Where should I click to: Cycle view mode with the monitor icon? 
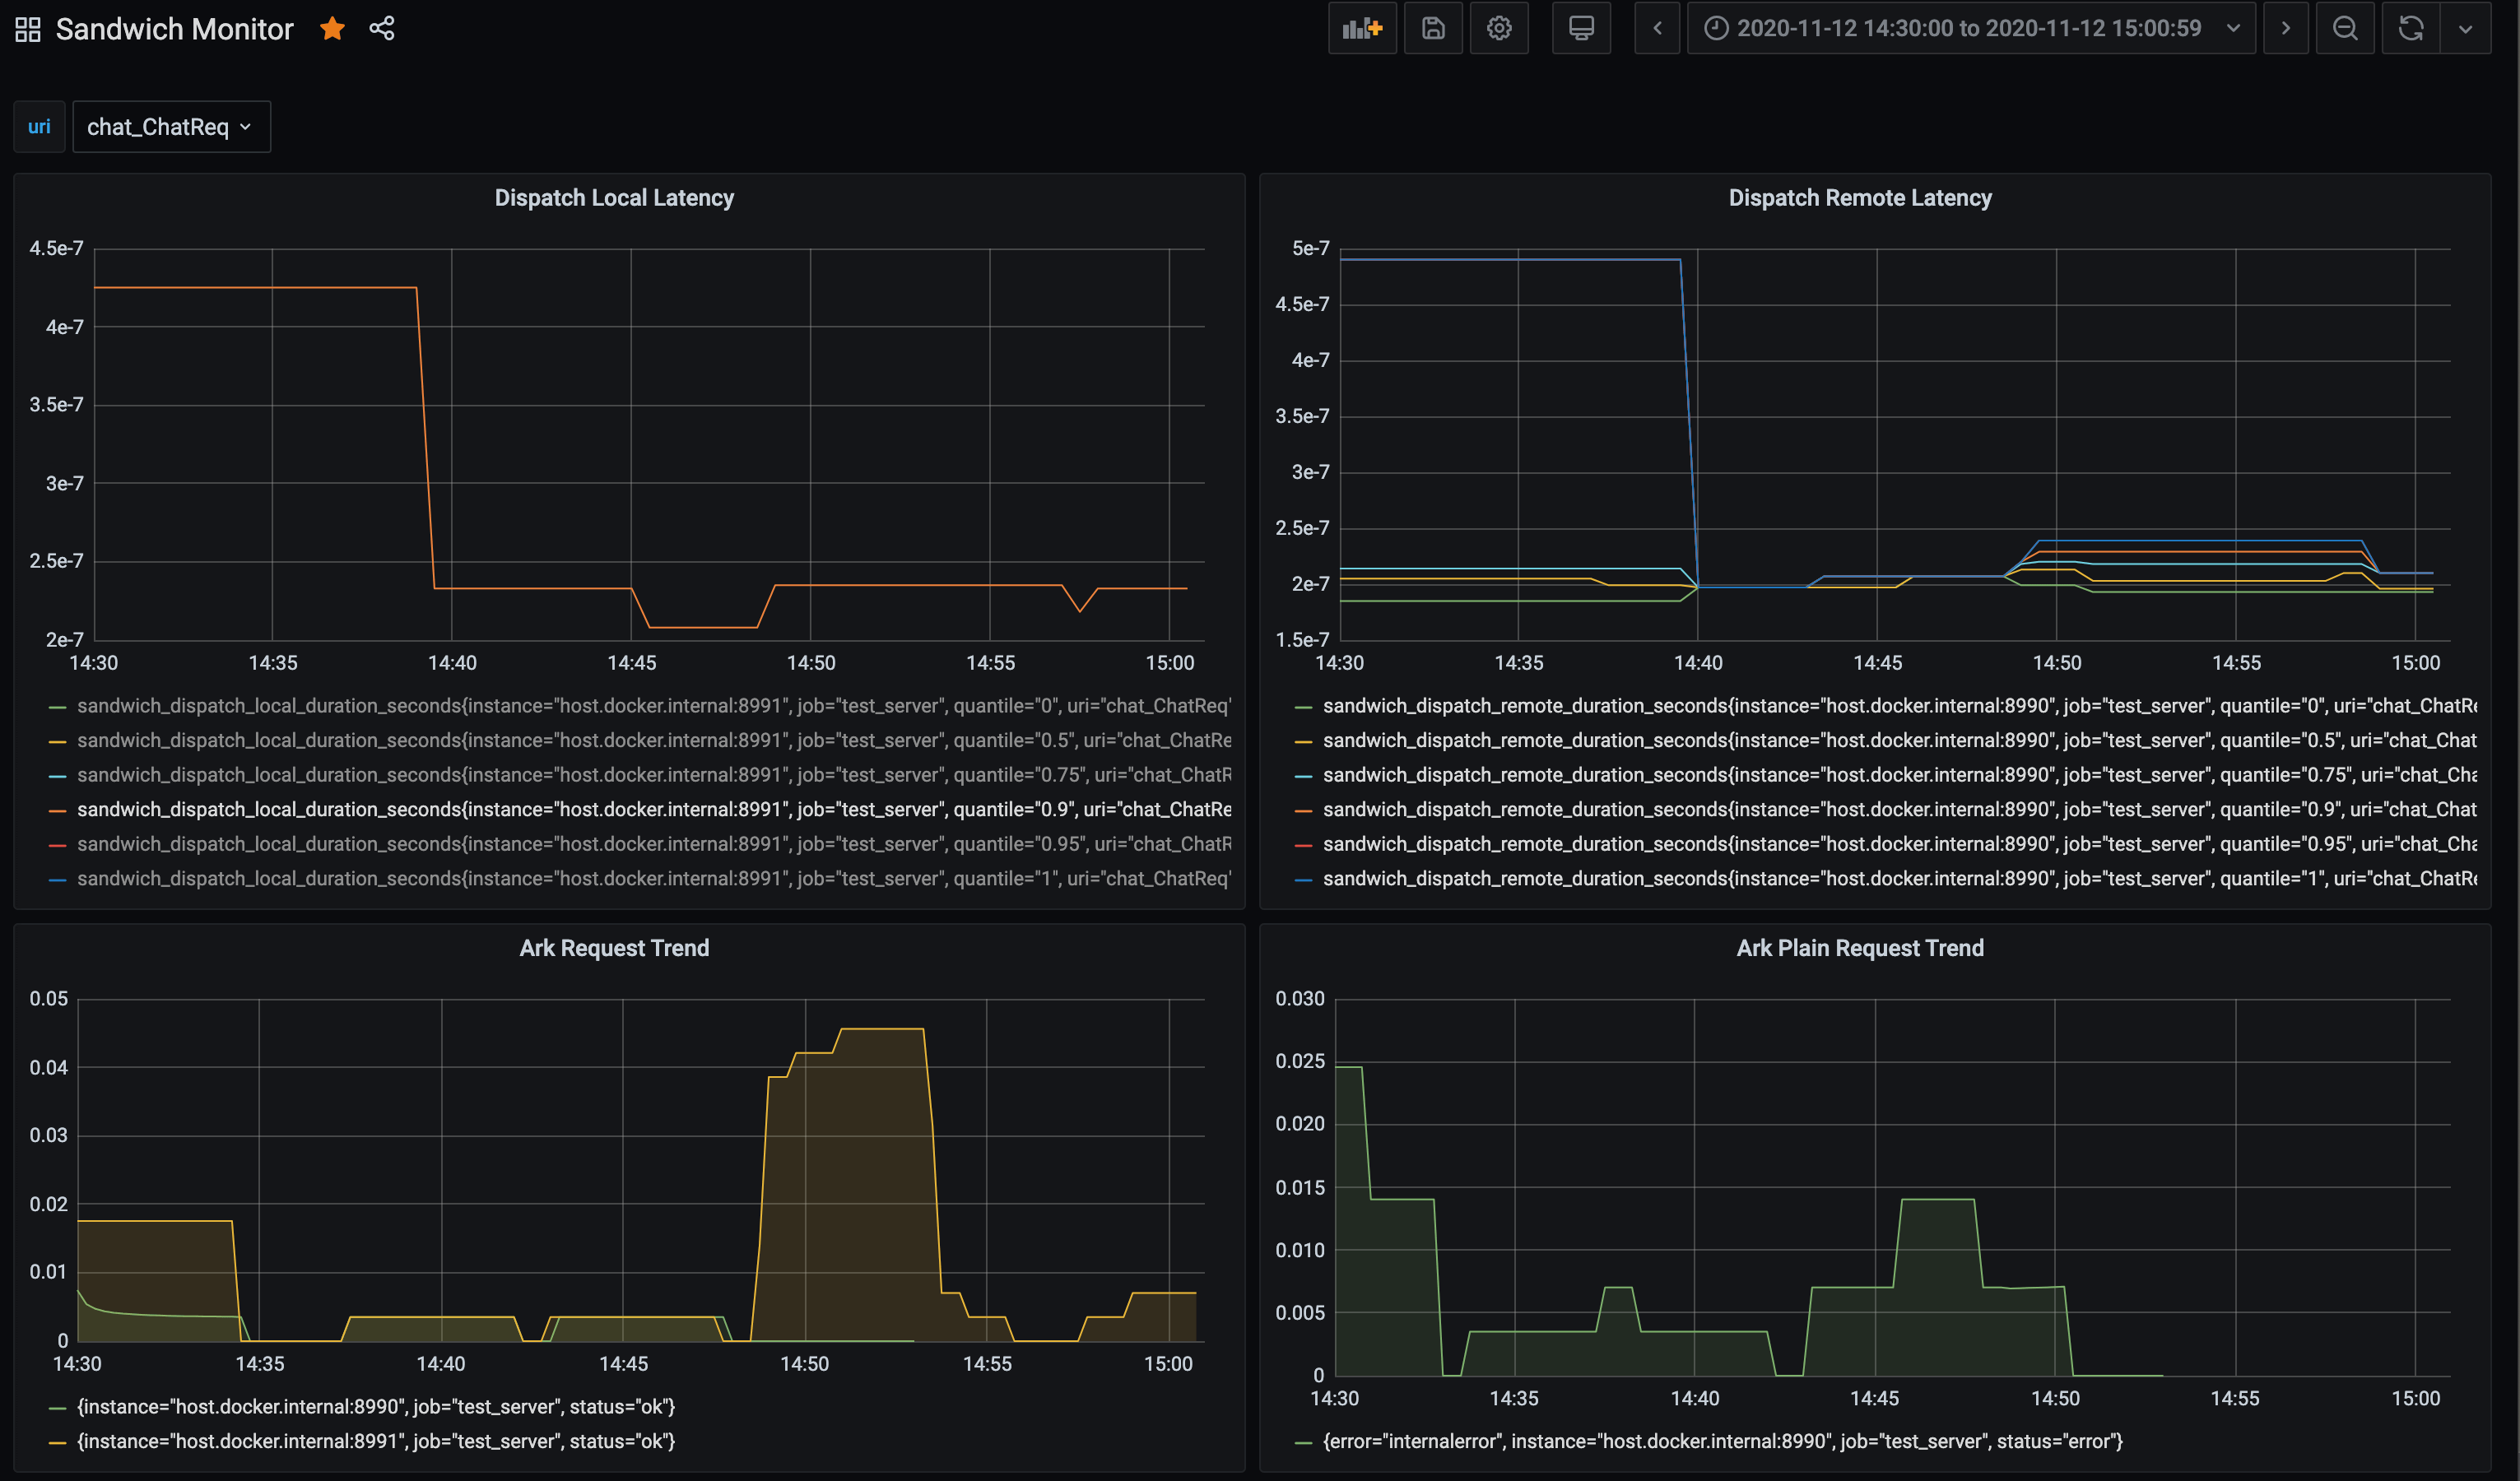(x=1581, y=28)
